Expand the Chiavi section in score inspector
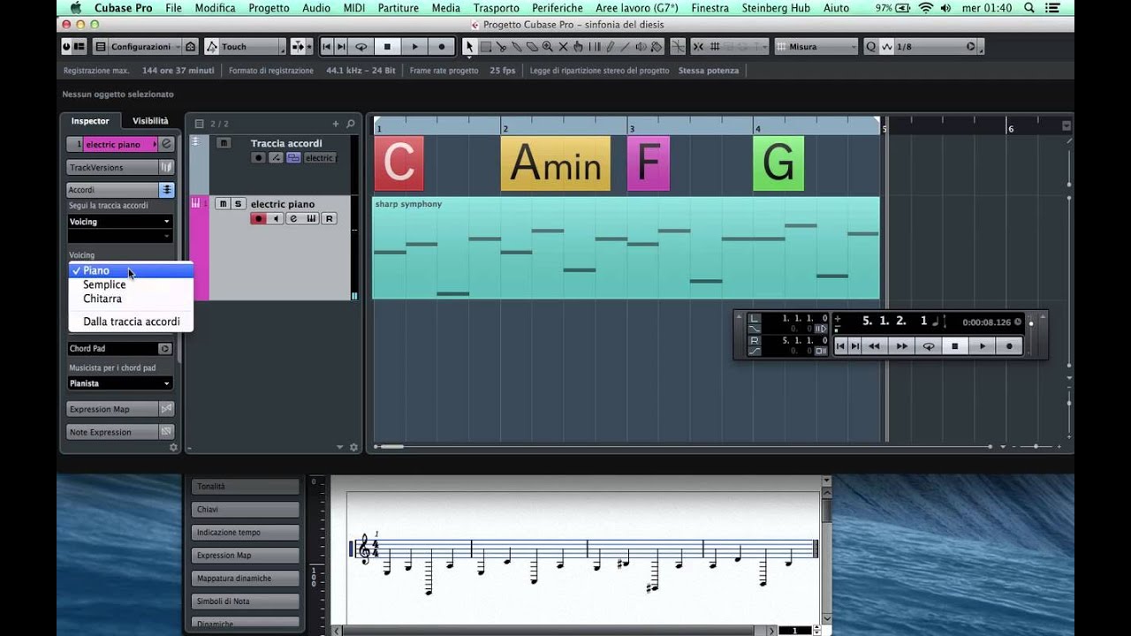Viewport: 1131px width, 636px height. coord(246,510)
